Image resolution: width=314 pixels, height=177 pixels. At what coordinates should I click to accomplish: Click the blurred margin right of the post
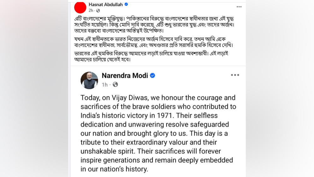pos(280,88)
